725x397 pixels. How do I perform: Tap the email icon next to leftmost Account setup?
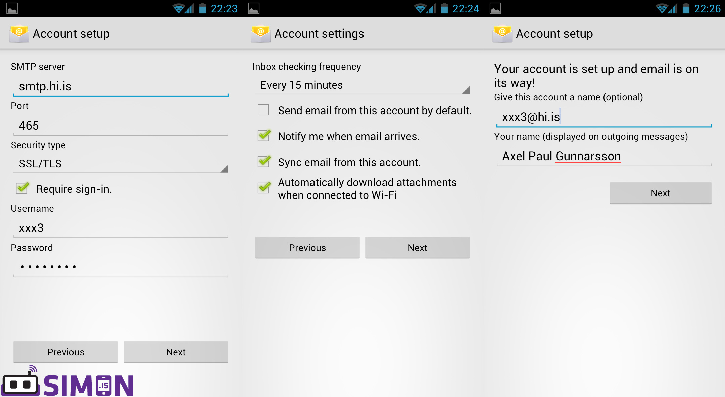19,34
